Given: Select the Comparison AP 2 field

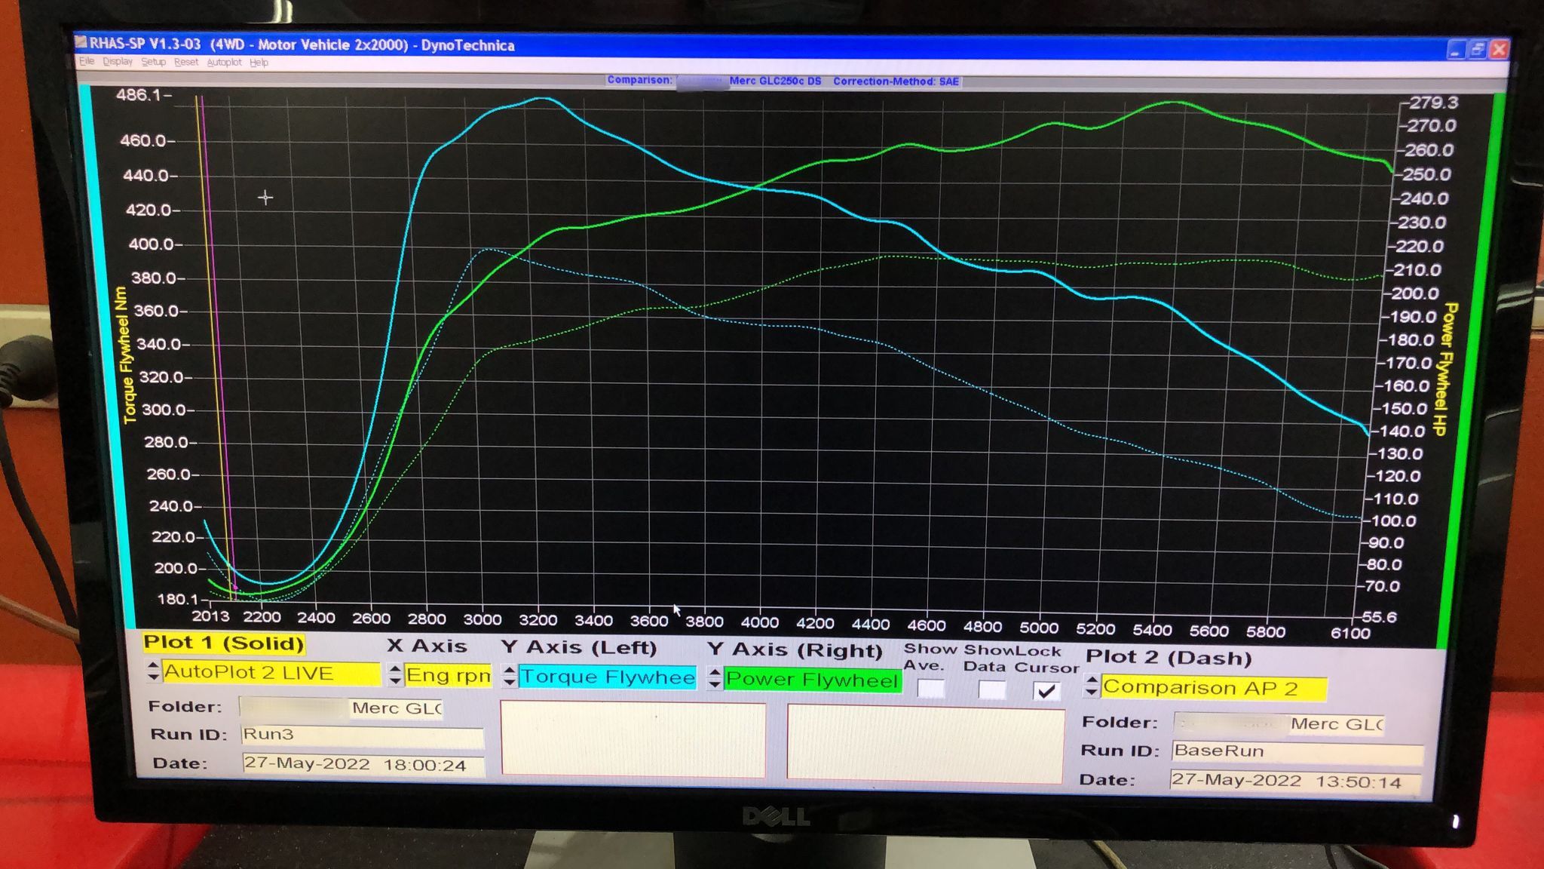Looking at the screenshot, I should click(1213, 687).
